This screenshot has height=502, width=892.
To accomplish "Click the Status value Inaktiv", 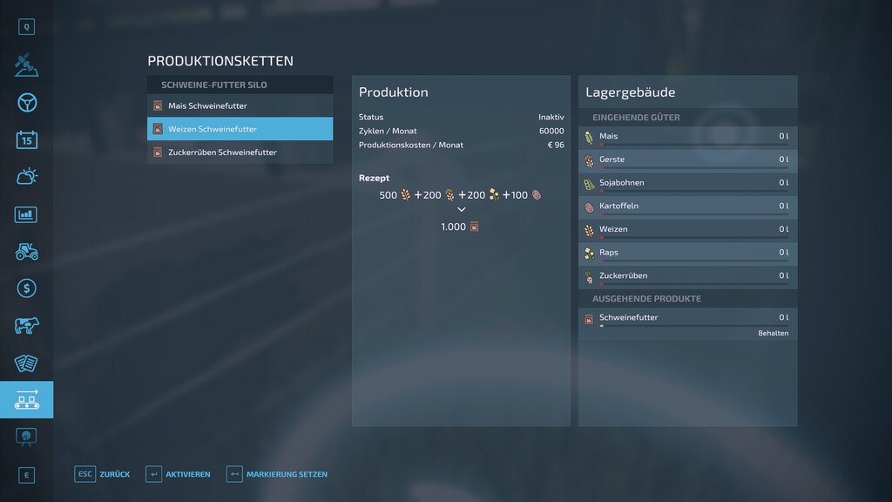I will coord(551,117).
